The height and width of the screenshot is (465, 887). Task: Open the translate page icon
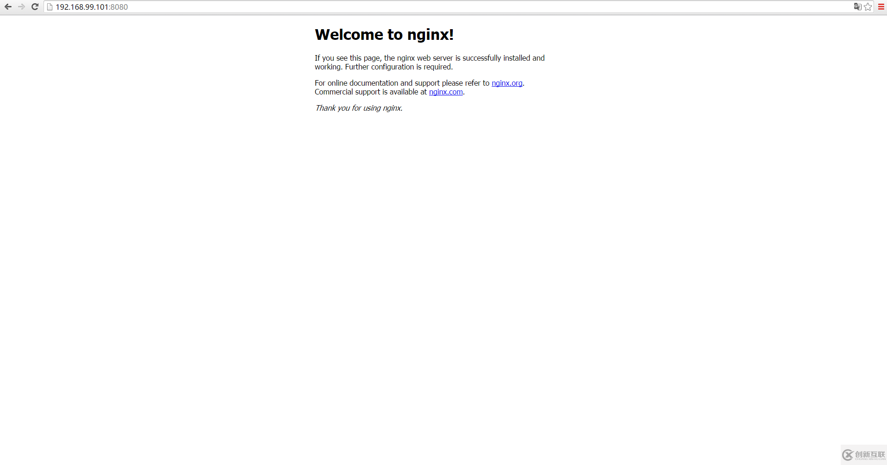coord(857,6)
